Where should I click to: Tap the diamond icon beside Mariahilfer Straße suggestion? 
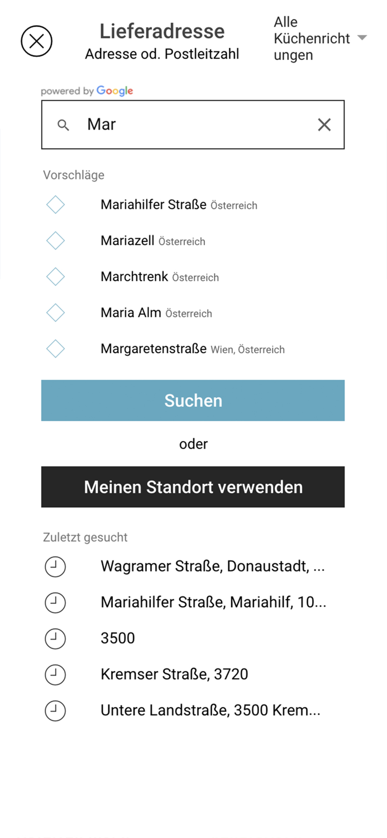point(55,205)
